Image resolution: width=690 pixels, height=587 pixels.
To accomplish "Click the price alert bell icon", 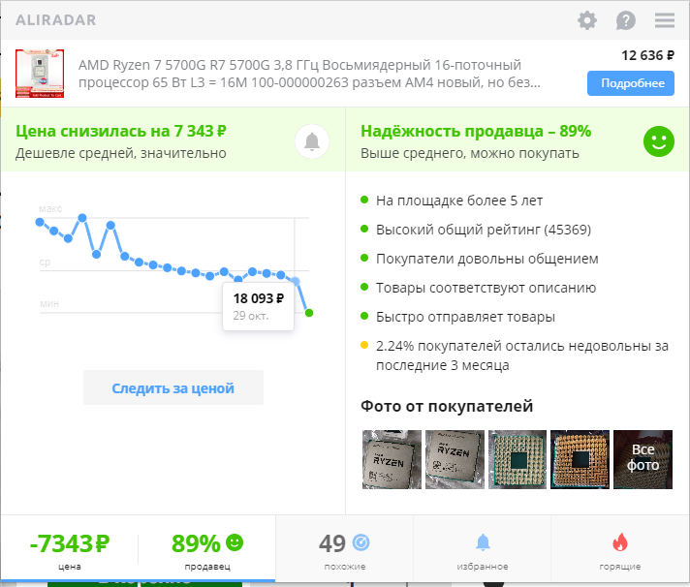I will (312, 141).
